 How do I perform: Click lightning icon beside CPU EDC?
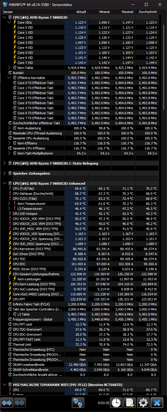10,264
